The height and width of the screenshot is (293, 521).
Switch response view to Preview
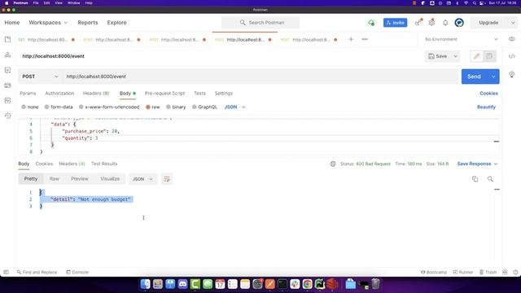(x=80, y=179)
